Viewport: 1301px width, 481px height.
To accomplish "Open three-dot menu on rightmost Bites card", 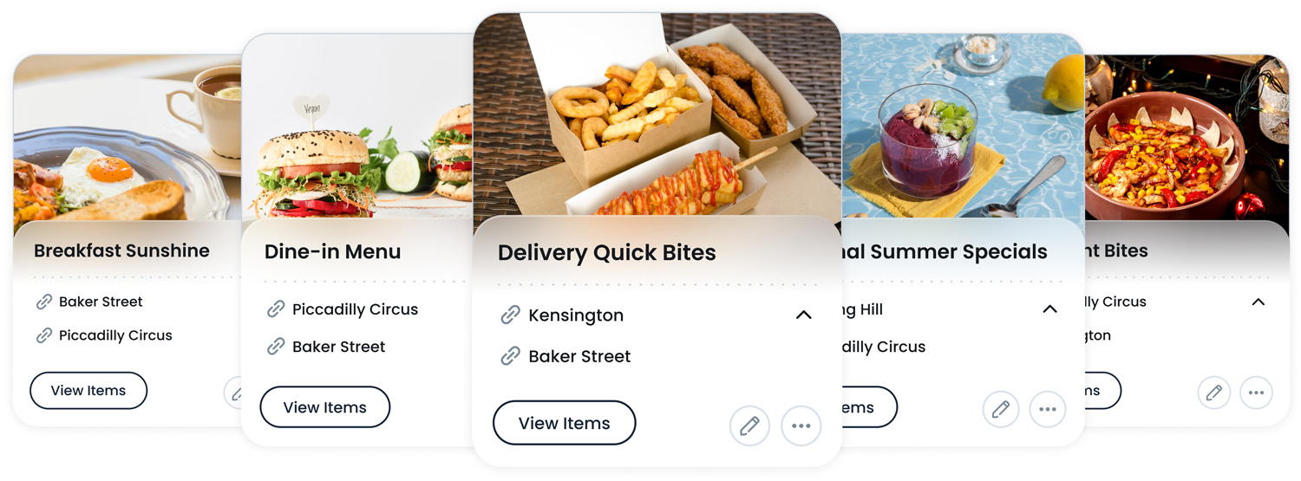I will pyautogui.click(x=1256, y=393).
